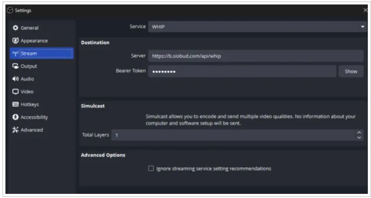Viewport: 371px width, 198px height.
Task: Show the hidden Bearer Token
Action: pyautogui.click(x=351, y=71)
